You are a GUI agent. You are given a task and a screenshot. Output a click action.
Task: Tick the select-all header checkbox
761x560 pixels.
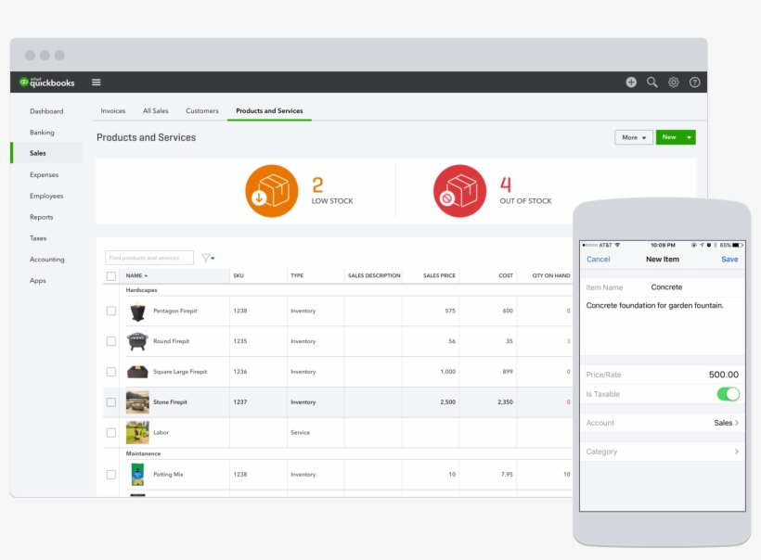pos(111,275)
